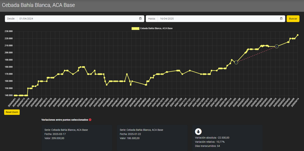Image resolution: width=304 pixels, height=151 pixels.
Task: Click the legend label Cebada Bahía Blanca, ACA Base
Action: point(156,28)
